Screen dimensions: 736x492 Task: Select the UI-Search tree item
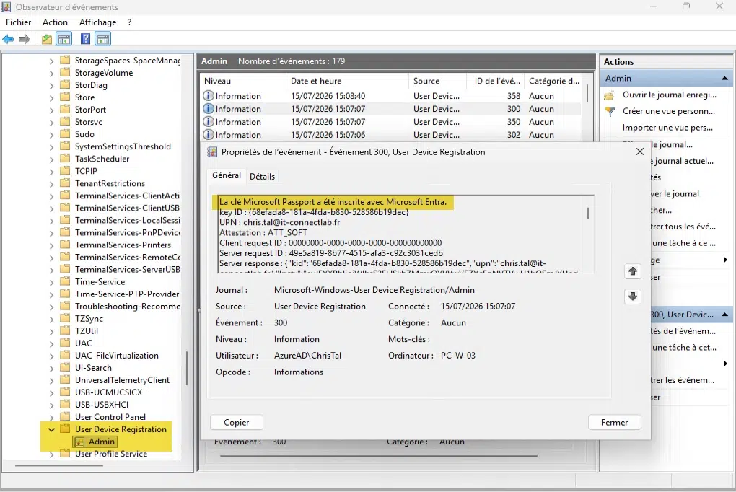pyautogui.click(x=93, y=368)
